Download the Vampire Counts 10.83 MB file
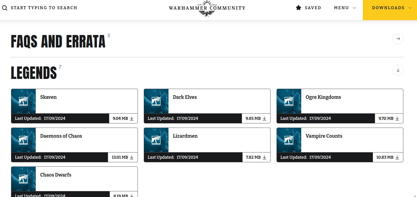417x197 pixels. (388, 157)
